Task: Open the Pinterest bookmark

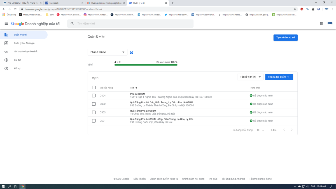Action: pyautogui.click(x=69, y=15)
